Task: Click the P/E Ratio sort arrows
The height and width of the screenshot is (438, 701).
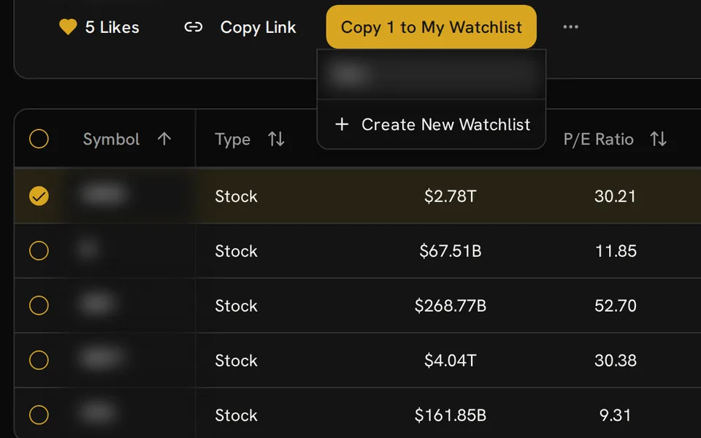Action: click(x=658, y=139)
